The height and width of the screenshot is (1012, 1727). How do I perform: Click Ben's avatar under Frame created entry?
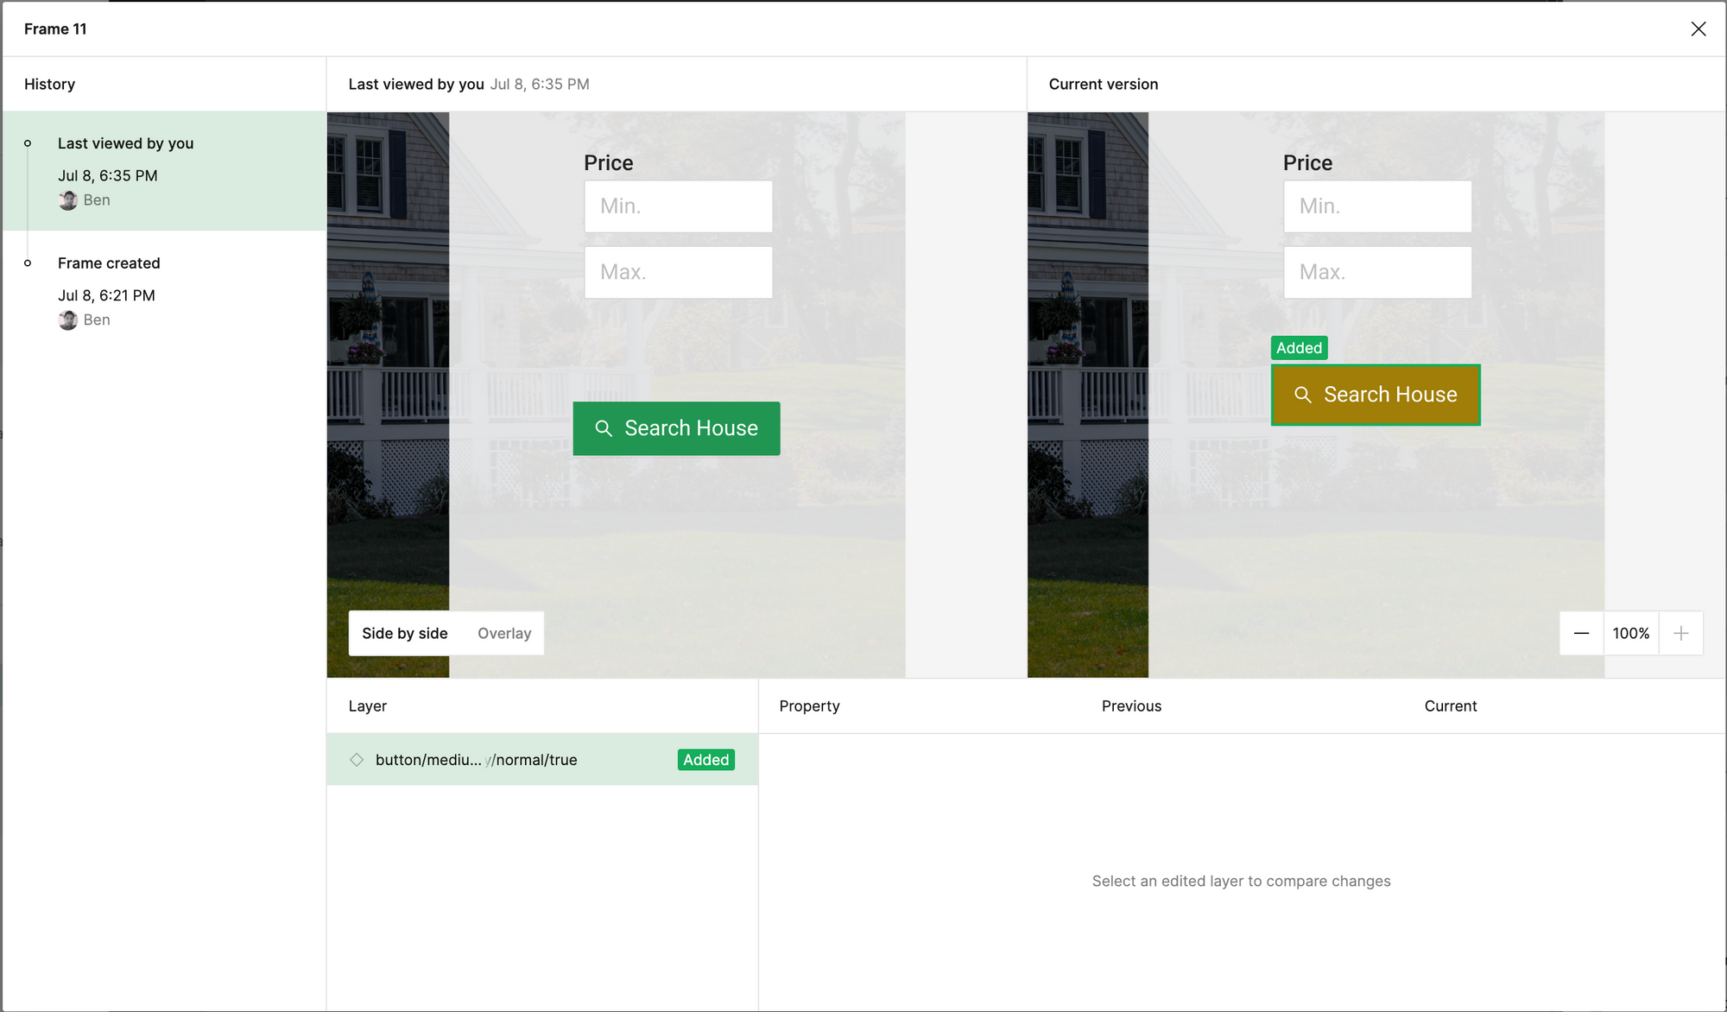68,320
